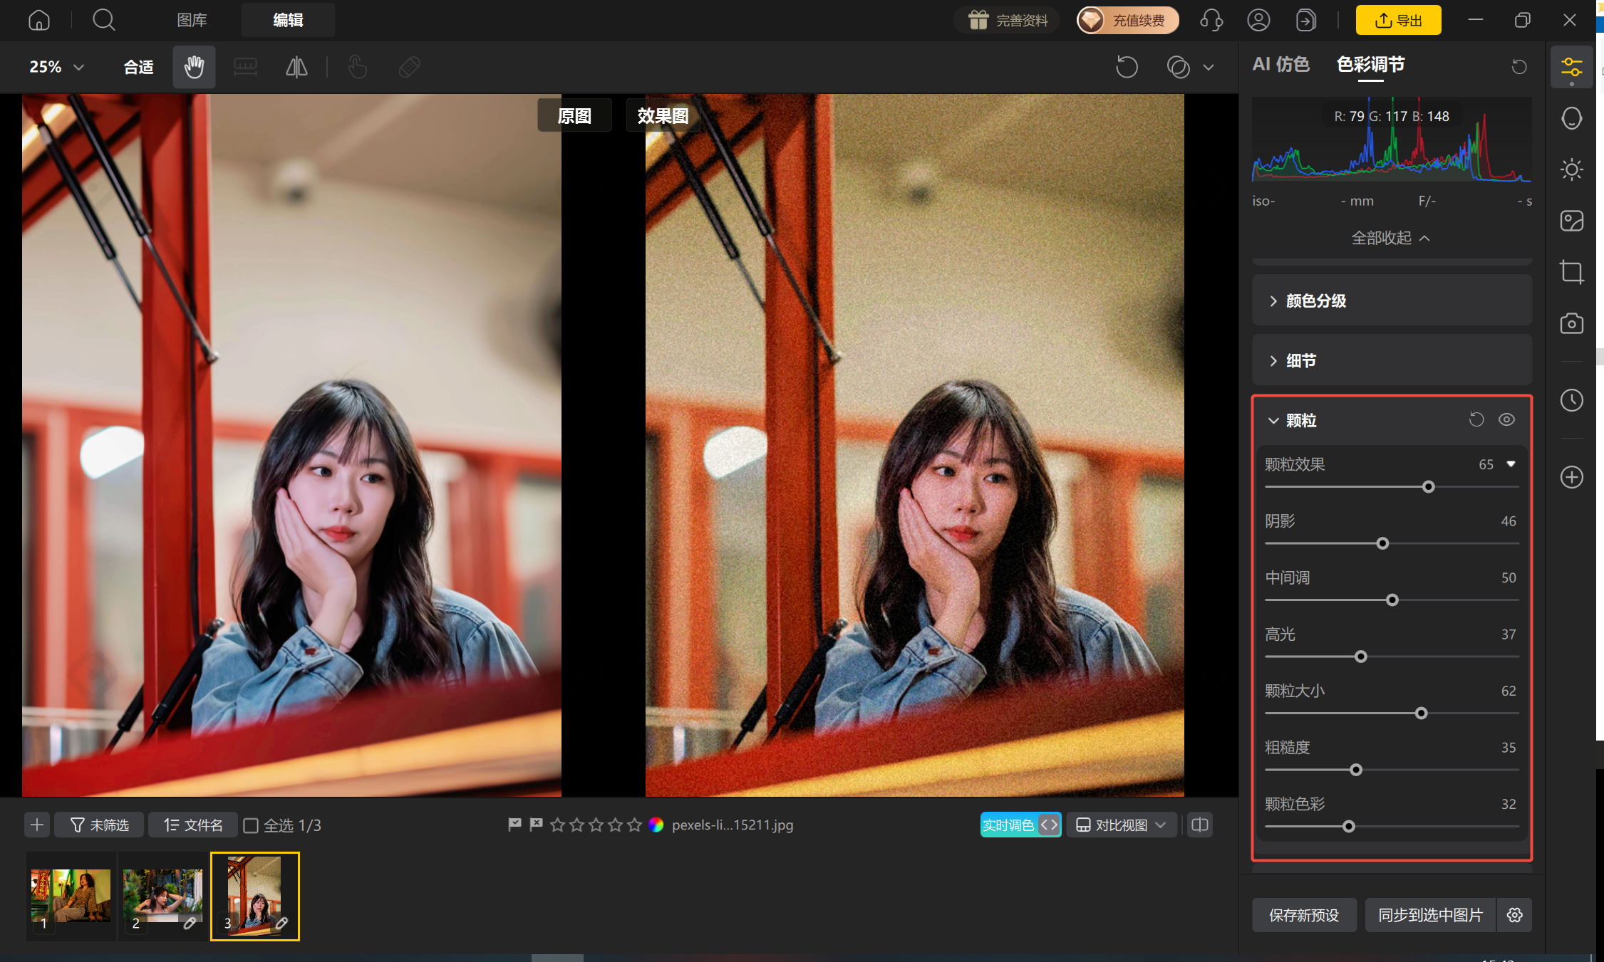
Task: Open the portrait face retouch panel
Action: (1571, 118)
